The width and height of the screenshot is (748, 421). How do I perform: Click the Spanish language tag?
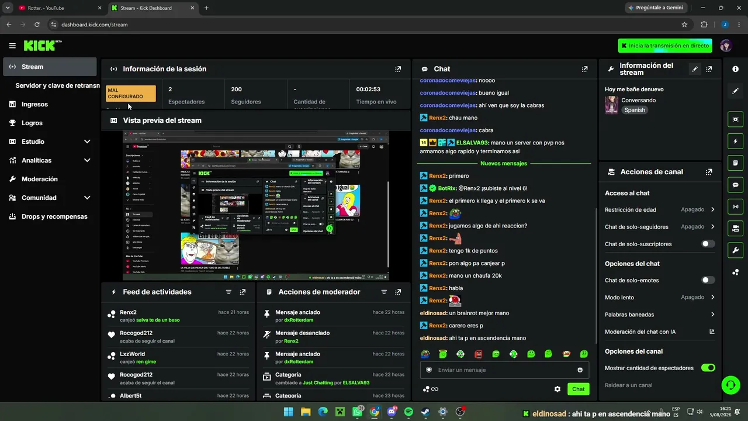pyautogui.click(x=634, y=110)
